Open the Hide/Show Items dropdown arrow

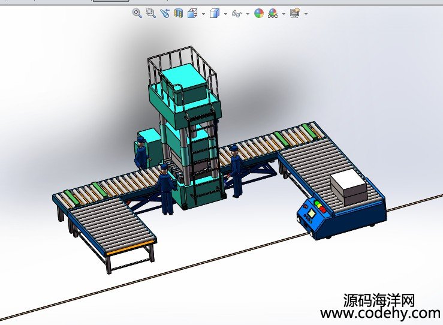pyautogui.click(x=248, y=14)
